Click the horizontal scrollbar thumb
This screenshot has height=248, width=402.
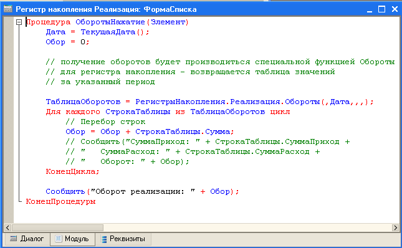(x=57, y=227)
